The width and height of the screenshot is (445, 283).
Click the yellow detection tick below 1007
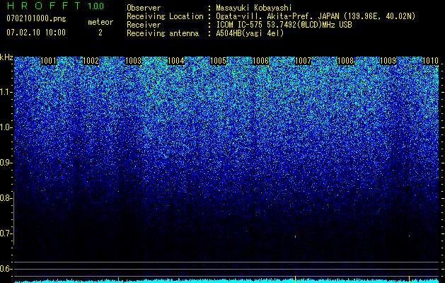click(x=295, y=279)
